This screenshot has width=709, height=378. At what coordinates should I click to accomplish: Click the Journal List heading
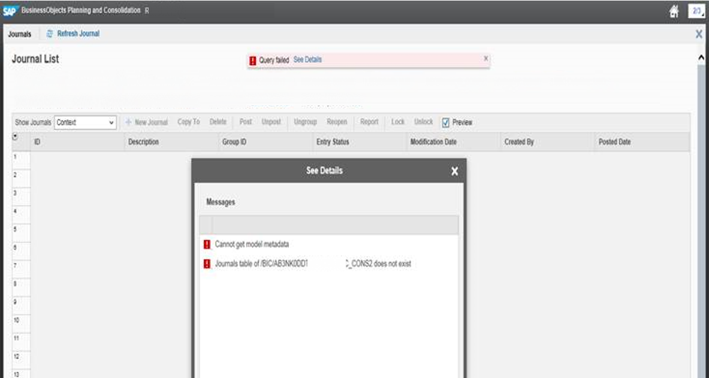tap(35, 59)
